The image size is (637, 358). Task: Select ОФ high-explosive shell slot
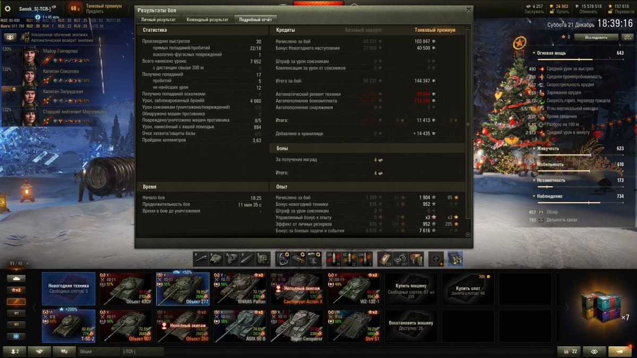365,258
